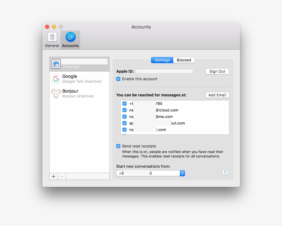The width and height of the screenshot is (282, 226).
Task: Toggle the Enable this account checkbox
Action: coord(118,79)
